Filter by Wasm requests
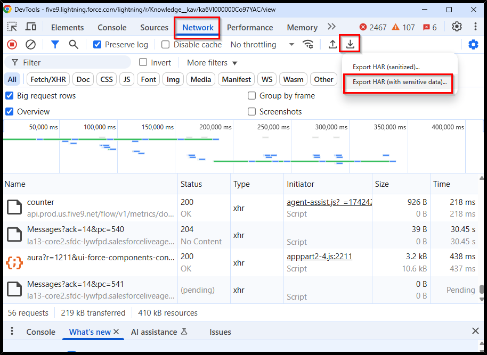487x355 pixels. click(293, 79)
